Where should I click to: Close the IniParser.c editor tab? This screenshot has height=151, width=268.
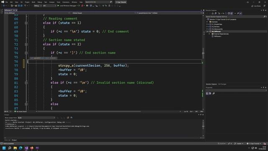click(16, 10)
